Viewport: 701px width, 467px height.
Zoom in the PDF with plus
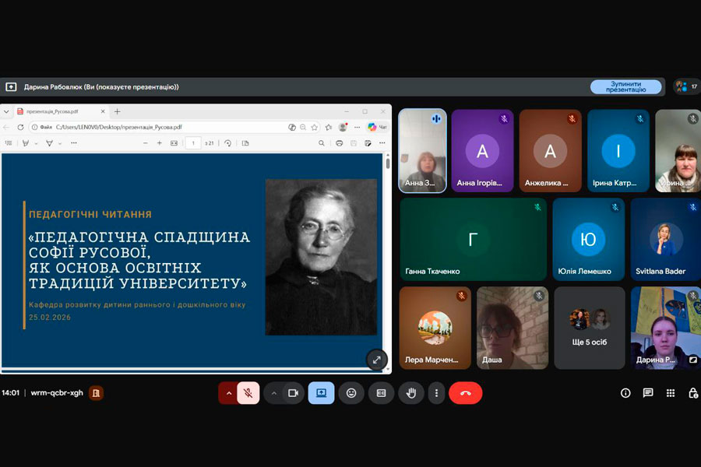click(x=159, y=143)
